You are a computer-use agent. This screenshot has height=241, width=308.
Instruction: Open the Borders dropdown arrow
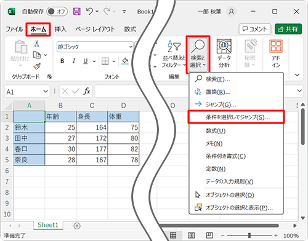point(114,61)
